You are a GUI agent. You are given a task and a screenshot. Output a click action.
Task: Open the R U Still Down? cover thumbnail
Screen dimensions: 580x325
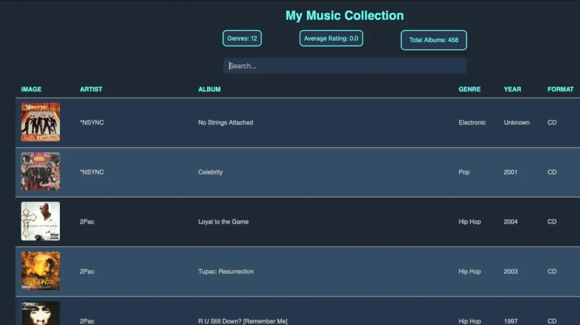pyautogui.click(x=40, y=313)
